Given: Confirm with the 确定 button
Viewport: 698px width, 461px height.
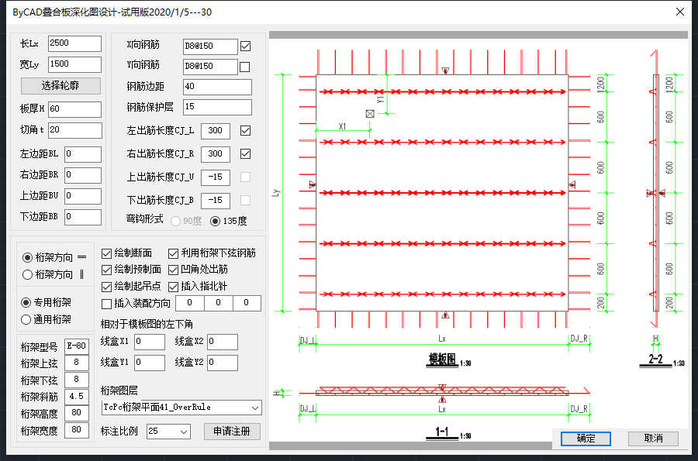Looking at the screenshot, I should click(586, 439).
